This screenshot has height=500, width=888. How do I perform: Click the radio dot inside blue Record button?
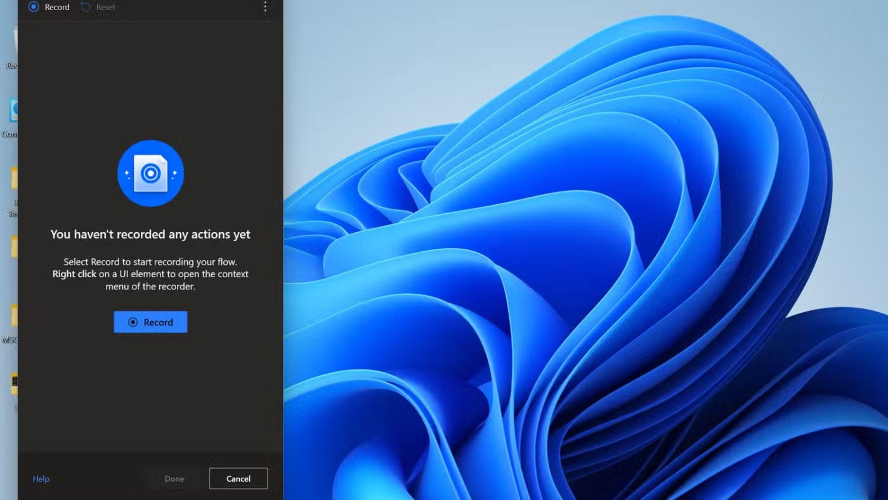click(133, 322)
